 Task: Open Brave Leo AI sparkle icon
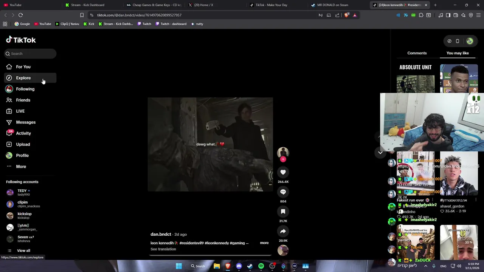click(463, 15)
